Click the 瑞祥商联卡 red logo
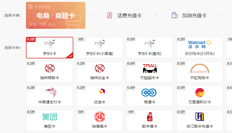 pos(49,68)
